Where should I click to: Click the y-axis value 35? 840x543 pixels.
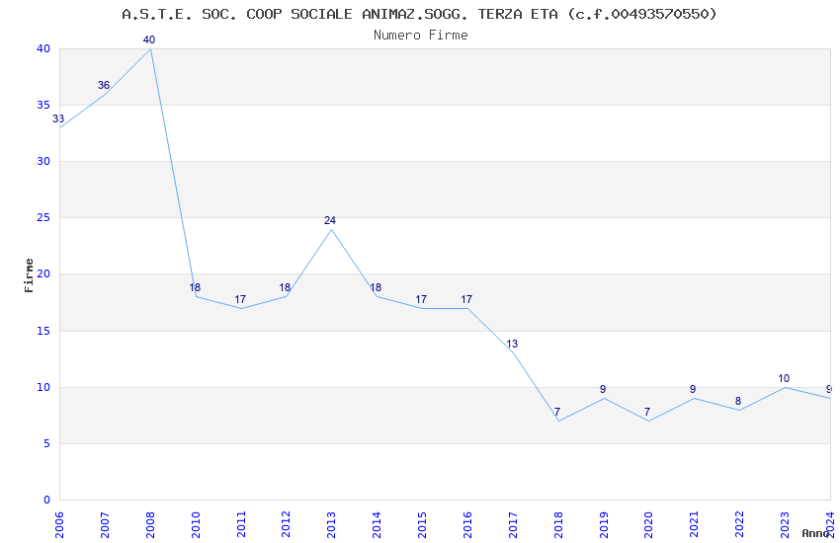click(x=43, y=105)
